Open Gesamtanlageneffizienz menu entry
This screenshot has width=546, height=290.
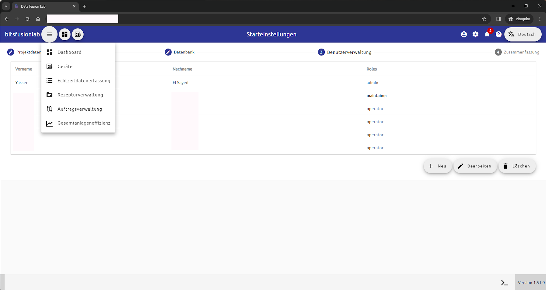click(x=84, y=123)
